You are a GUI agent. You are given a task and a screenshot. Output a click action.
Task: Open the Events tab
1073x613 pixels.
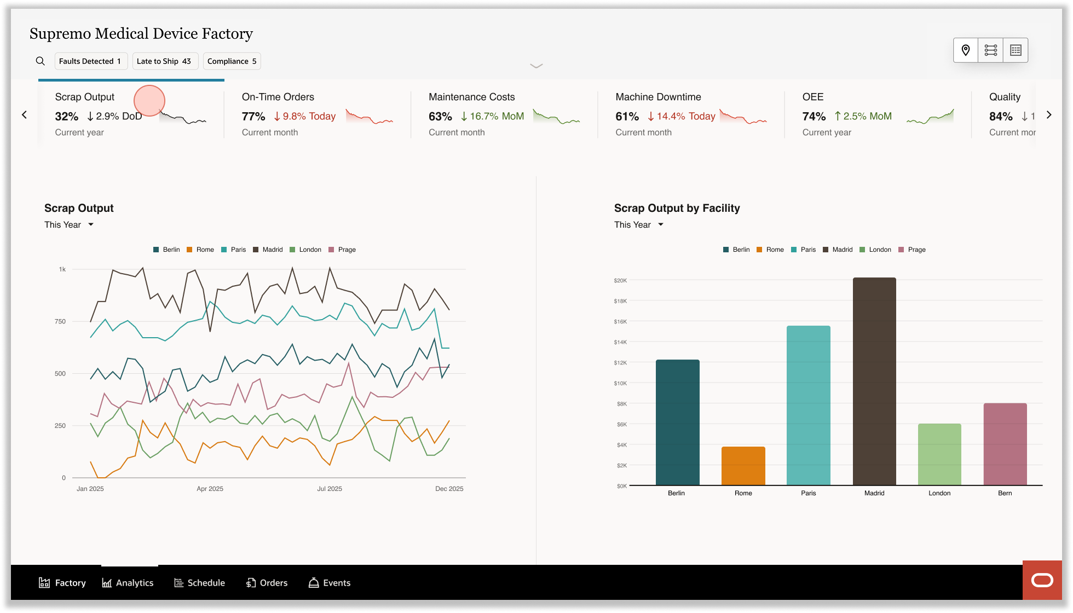pyautogui.click(x=329, y=583)
